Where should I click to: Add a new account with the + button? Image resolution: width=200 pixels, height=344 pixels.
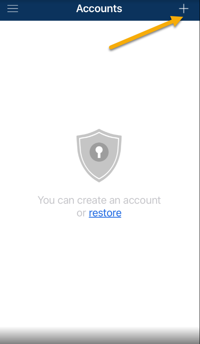[x=184, y=9]
